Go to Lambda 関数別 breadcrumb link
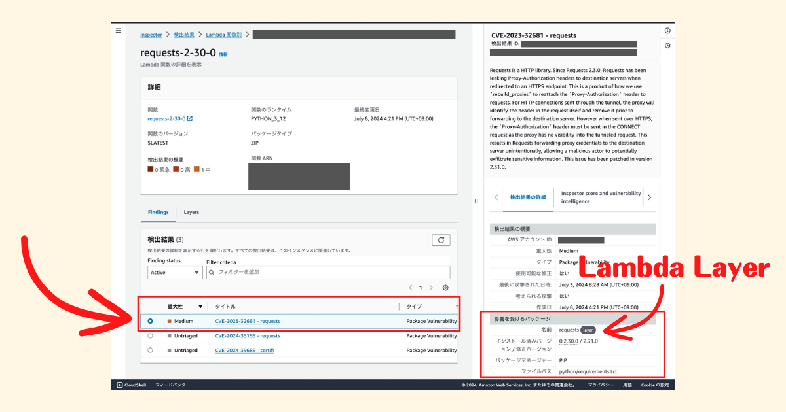This screenshot has width=786, height=412. click(224, 34)
